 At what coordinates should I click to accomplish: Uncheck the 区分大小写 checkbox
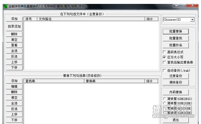tap(164, 57)
